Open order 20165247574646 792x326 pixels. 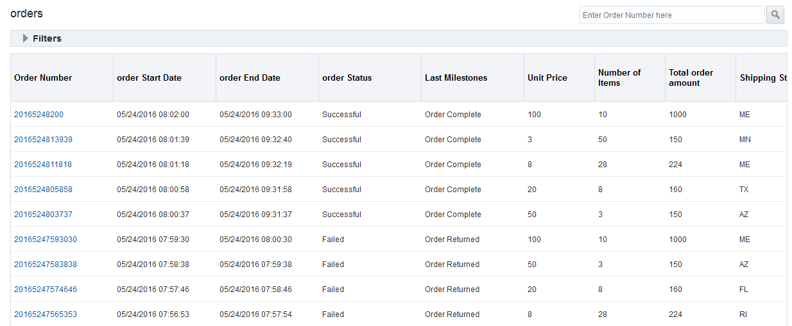click(46, 289)
